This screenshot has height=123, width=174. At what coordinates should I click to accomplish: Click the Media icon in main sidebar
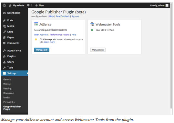tap(5, 26)
